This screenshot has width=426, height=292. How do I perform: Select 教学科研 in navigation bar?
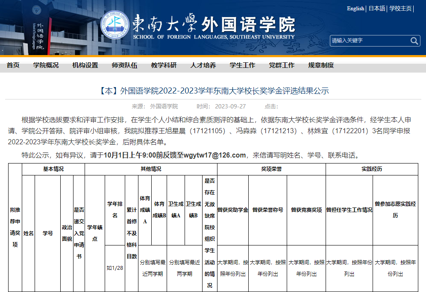(164, 65)
